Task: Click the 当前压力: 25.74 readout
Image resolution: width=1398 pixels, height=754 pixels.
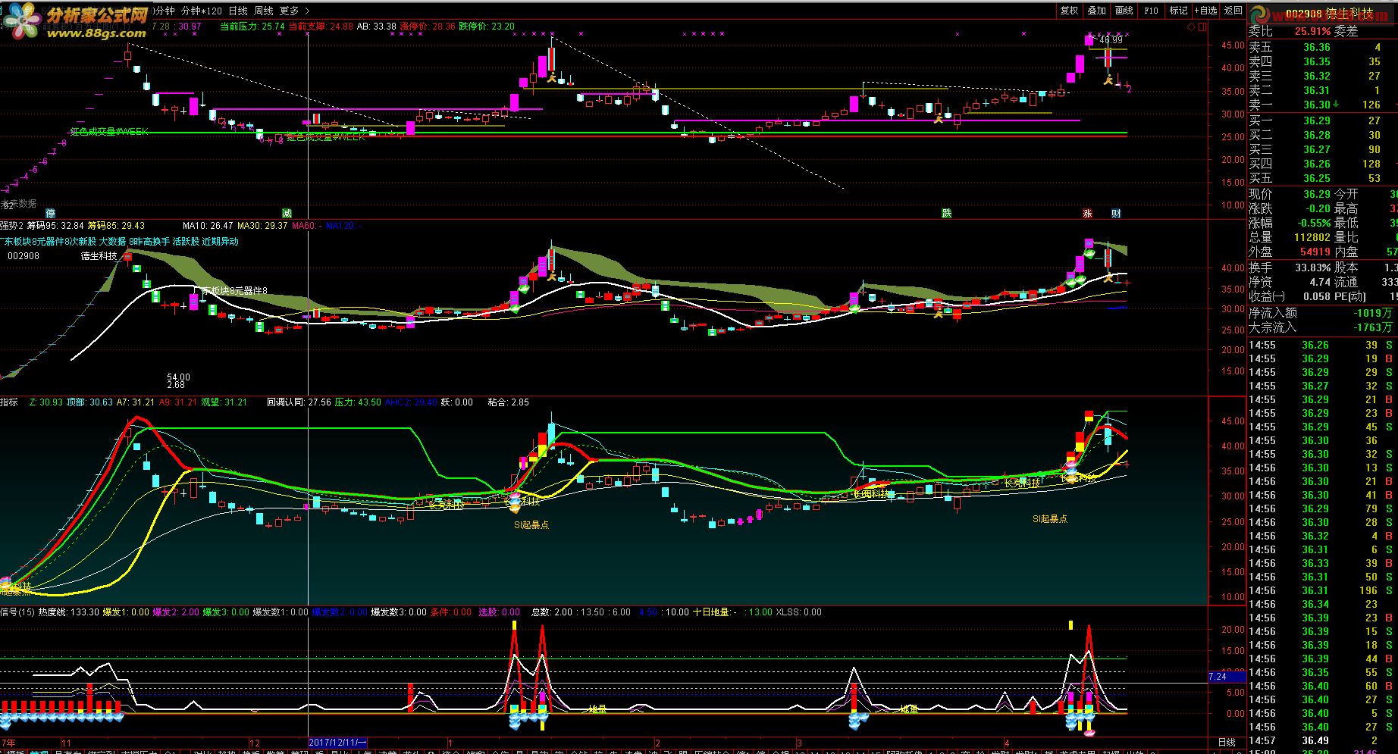Action: click(252, 26)
